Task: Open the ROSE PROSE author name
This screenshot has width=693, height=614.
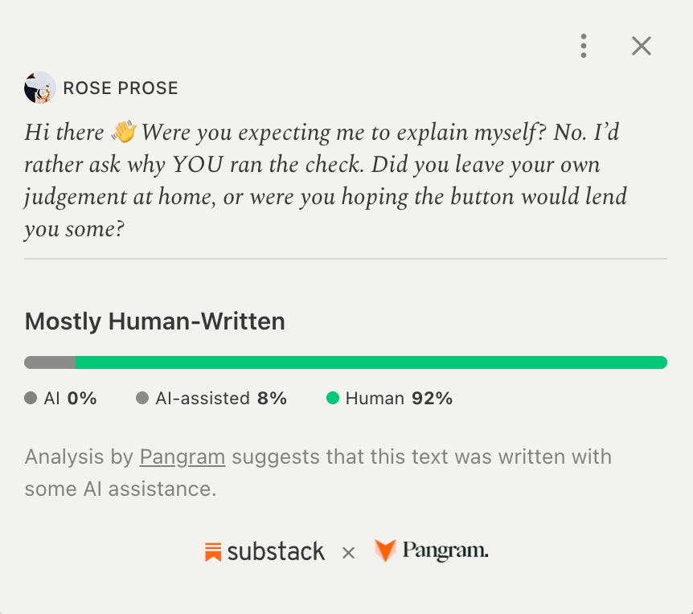Action: (x=121, y=88)
